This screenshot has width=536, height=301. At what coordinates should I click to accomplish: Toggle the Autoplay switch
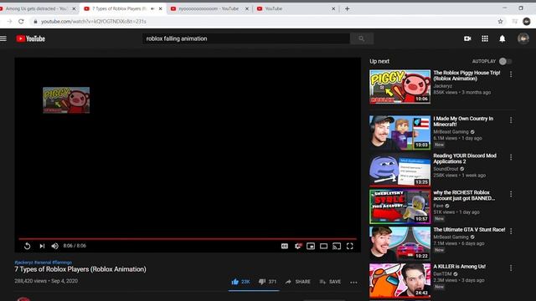(x=505, y=61)
